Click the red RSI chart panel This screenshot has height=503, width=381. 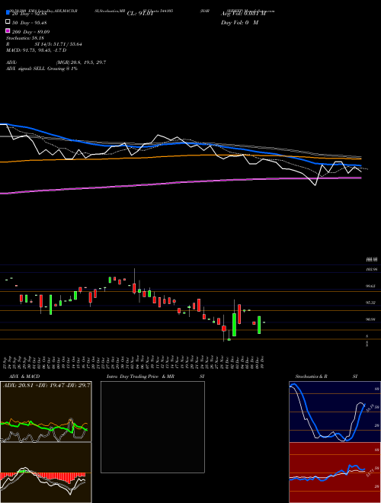point(335,473)
